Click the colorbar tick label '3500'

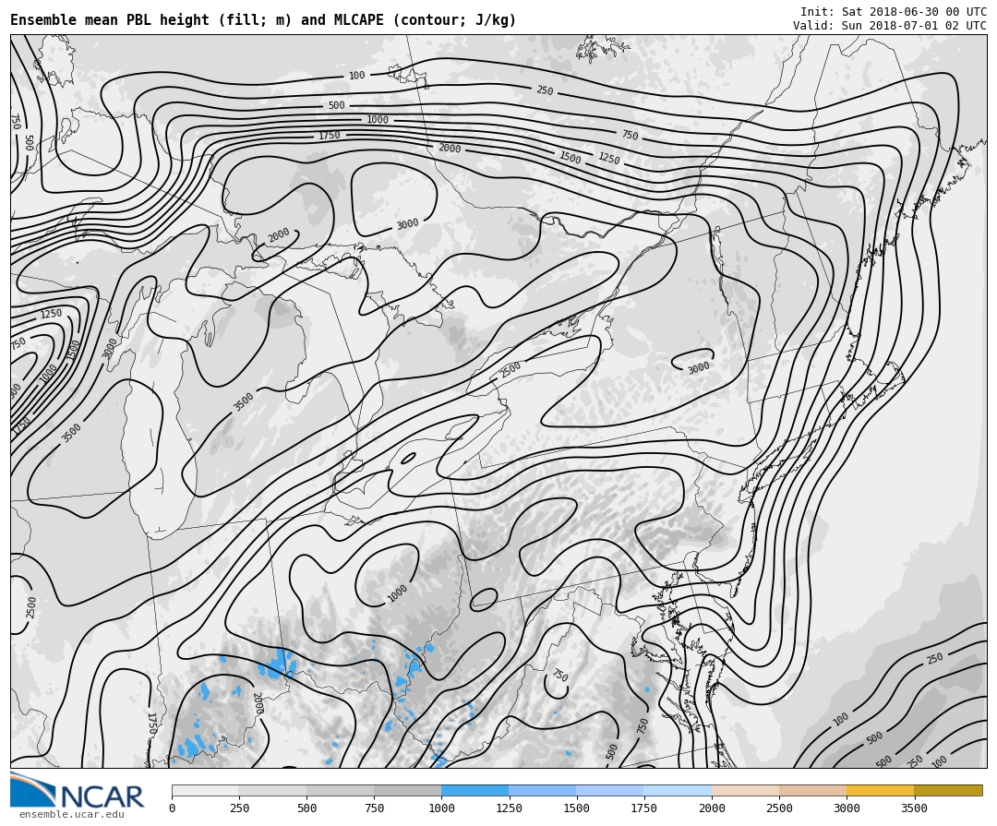914,808
